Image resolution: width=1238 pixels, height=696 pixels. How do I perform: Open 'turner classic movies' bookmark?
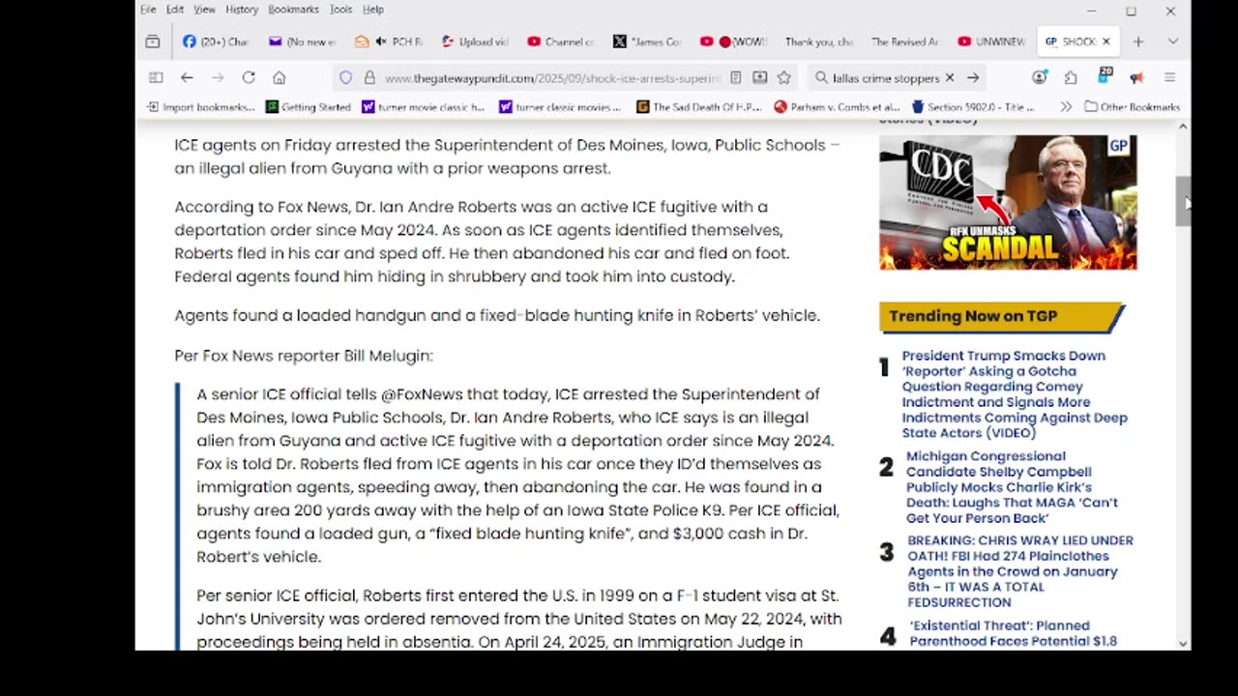click(x=561, y=107)
